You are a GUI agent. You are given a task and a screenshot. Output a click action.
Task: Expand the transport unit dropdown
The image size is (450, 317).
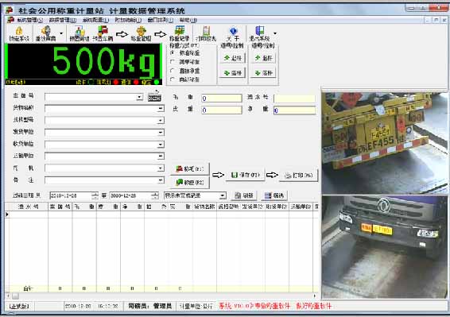[161, 157]
